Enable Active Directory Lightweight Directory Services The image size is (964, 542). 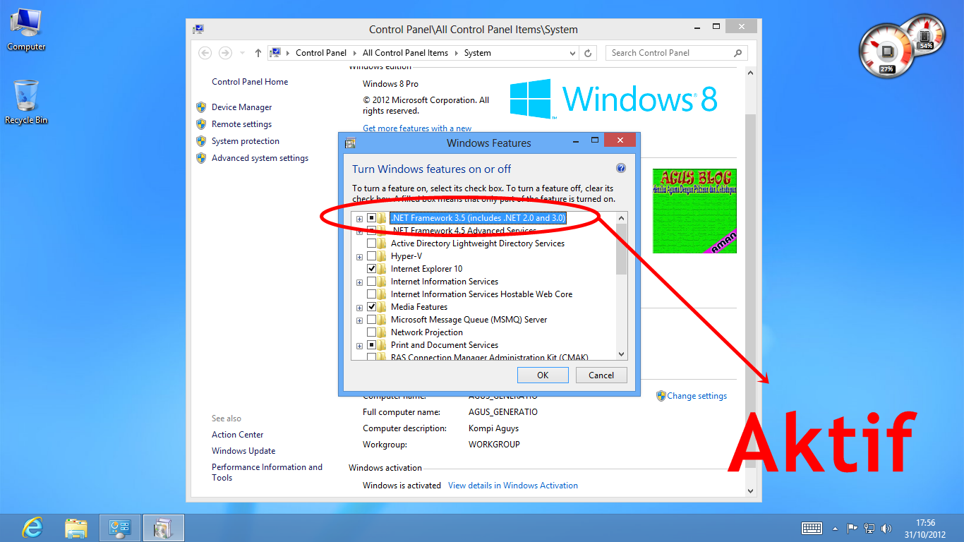point(372,243)
